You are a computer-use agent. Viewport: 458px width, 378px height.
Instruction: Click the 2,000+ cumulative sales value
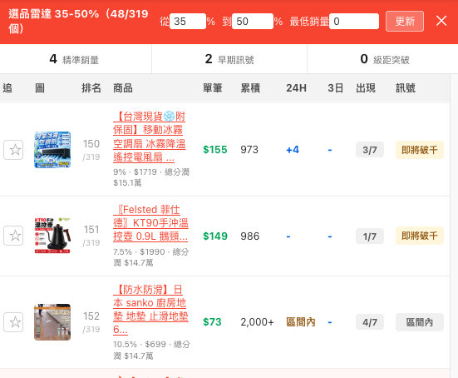click(257, 322)
